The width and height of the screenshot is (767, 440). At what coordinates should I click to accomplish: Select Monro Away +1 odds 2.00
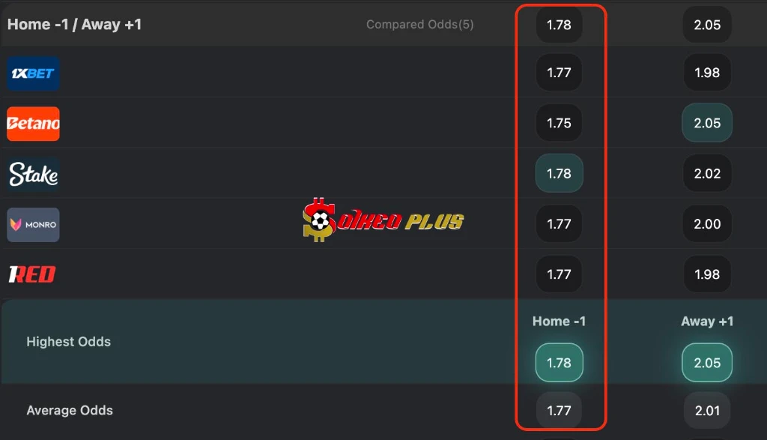707,223
